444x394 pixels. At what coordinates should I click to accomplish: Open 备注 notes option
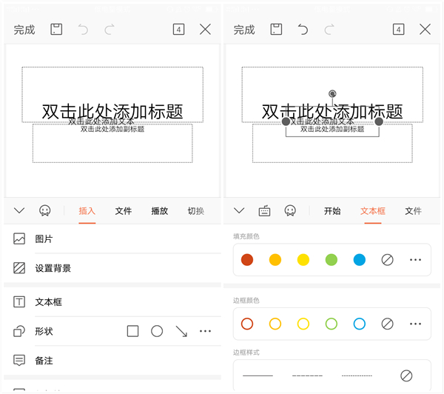pyautogui.click(x=113, y=360)
